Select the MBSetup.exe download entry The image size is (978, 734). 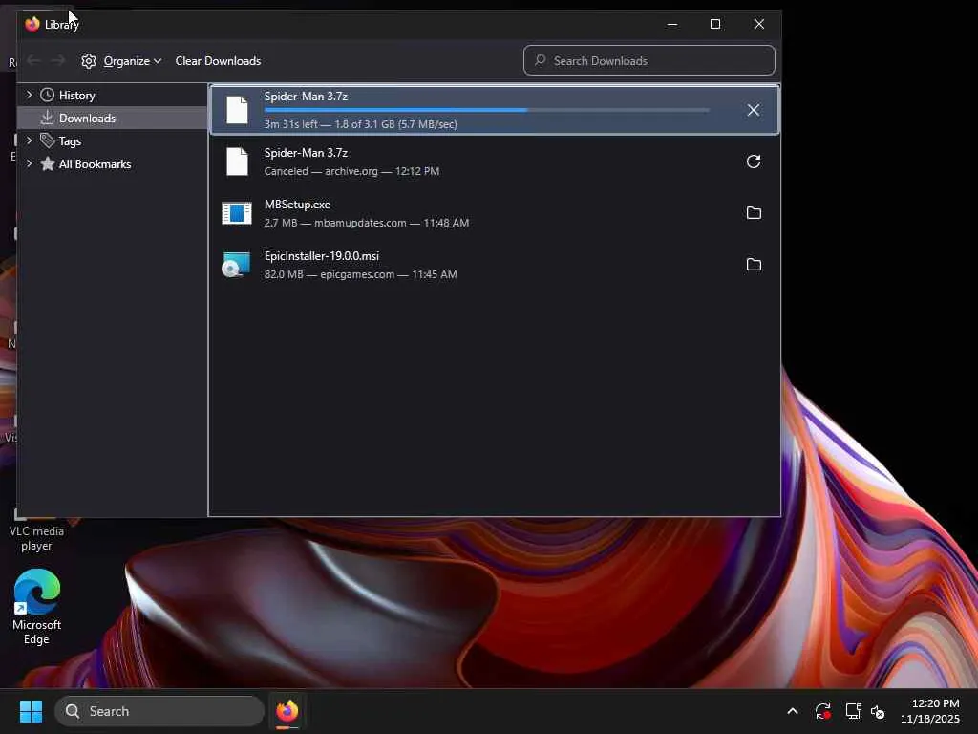click(x=494, y=213)
